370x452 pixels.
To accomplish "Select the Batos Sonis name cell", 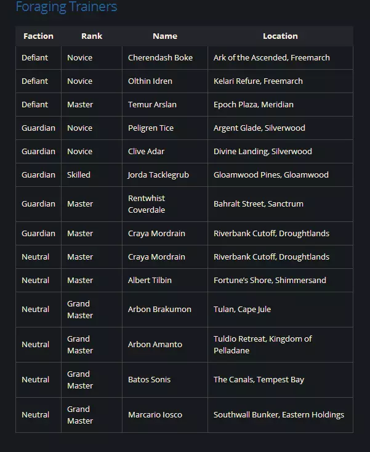I will tap(149, 380).
